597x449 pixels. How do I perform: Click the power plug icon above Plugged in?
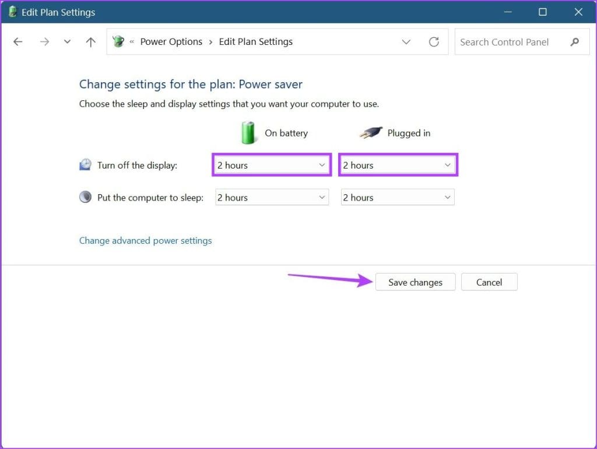pyautogui.click(x=371, y=132)
